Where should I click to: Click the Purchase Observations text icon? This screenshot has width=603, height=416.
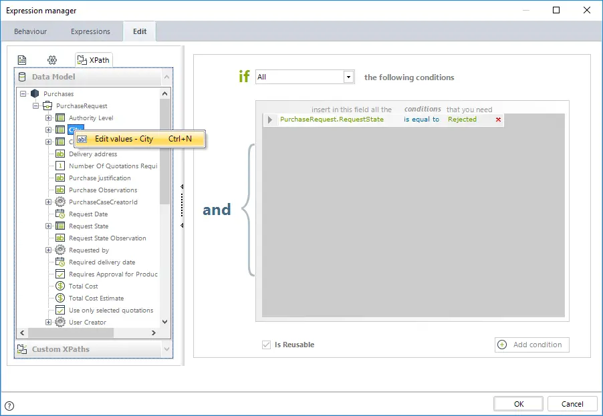click(60, 190)
